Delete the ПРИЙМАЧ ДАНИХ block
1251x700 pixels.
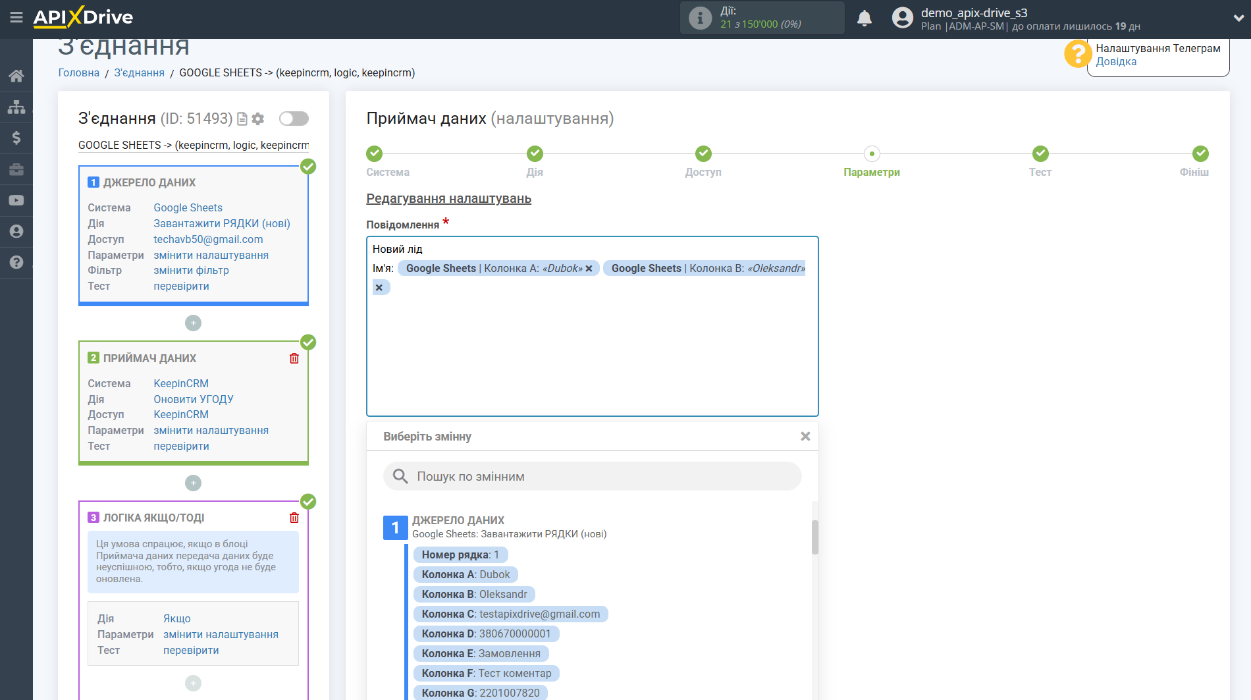[x=294, y=358]
